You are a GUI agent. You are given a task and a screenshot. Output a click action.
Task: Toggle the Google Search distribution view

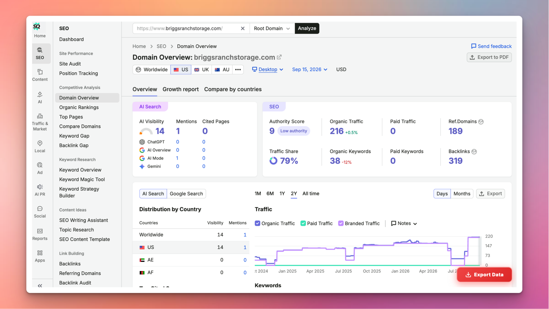point(186,194)
